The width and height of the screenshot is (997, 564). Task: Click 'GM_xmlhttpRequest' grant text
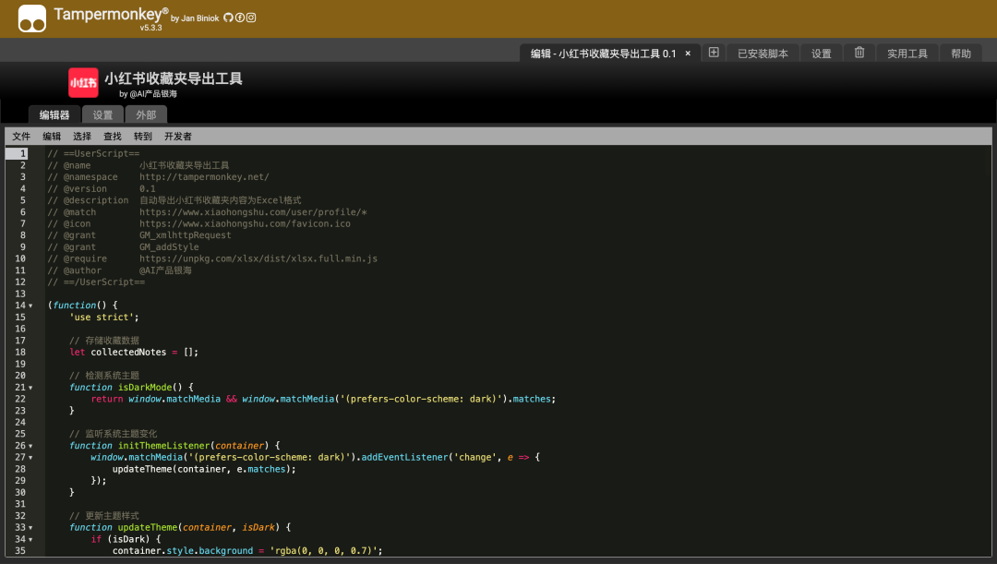pos(185,235)
